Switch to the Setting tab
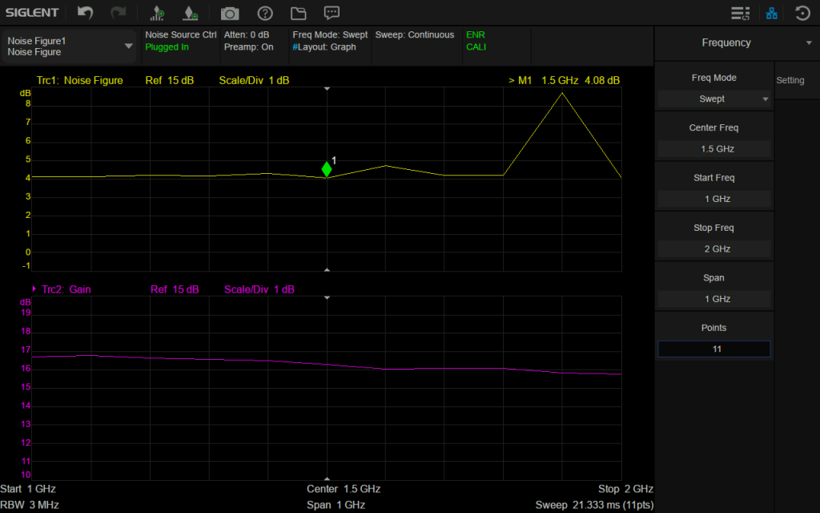Screen dimensions: 820x513 point(790,80)
